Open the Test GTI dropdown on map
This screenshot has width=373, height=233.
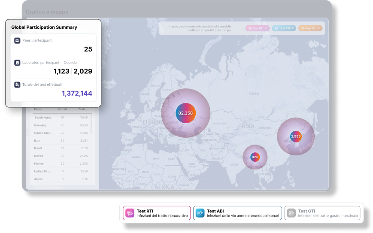tap(310, 28)
